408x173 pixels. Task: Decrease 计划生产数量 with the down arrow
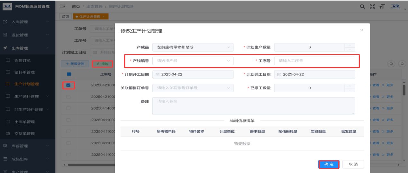(350, 49)
